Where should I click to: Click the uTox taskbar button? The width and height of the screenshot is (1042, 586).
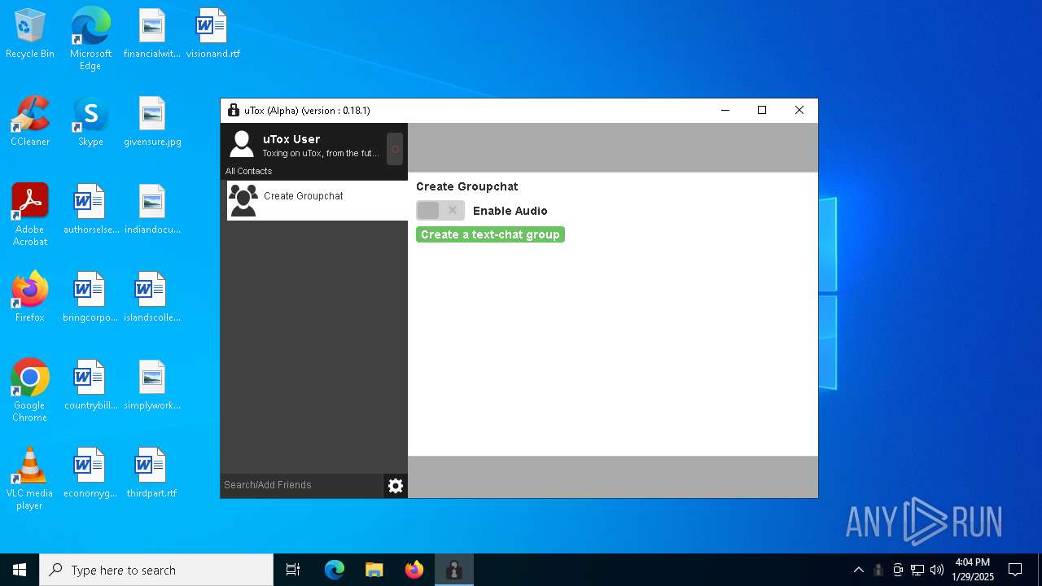coord(454,570)
